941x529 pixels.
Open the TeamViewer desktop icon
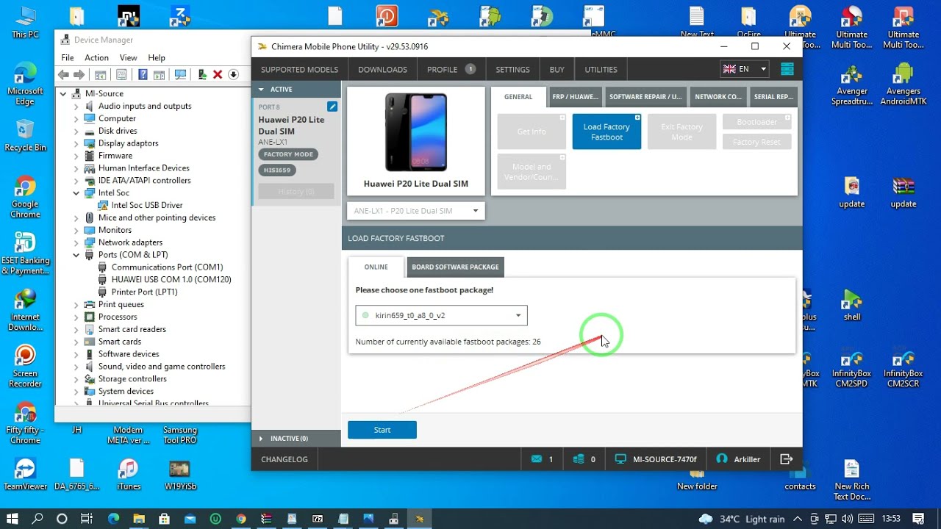tap(25, 474)
